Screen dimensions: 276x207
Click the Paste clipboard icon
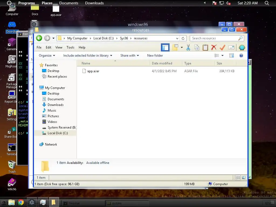205,47
